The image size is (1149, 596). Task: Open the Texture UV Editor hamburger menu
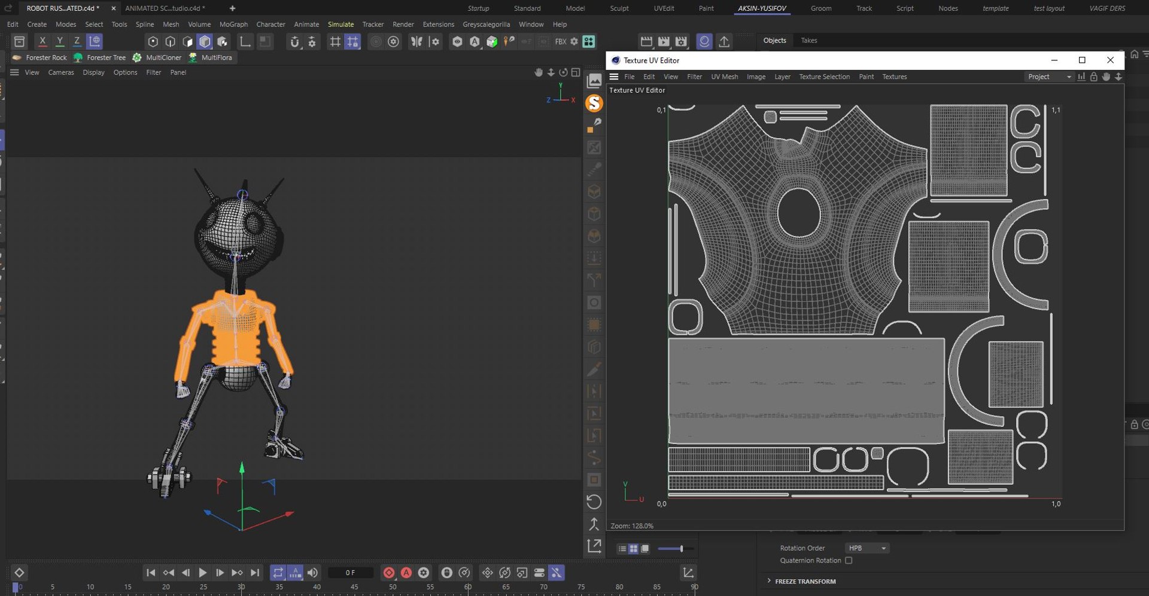(613, 77)
